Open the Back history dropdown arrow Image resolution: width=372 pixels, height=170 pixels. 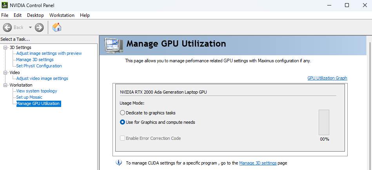coord(30,27)
